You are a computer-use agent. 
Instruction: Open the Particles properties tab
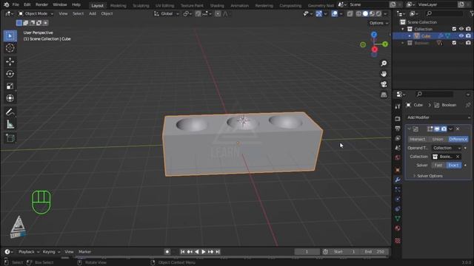[x=398, y=189]
